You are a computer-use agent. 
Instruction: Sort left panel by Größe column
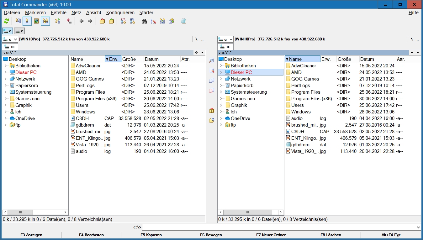(132, 59)
